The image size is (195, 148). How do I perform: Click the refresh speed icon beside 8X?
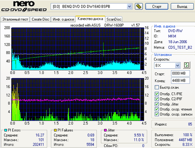[x=186, y=65]
